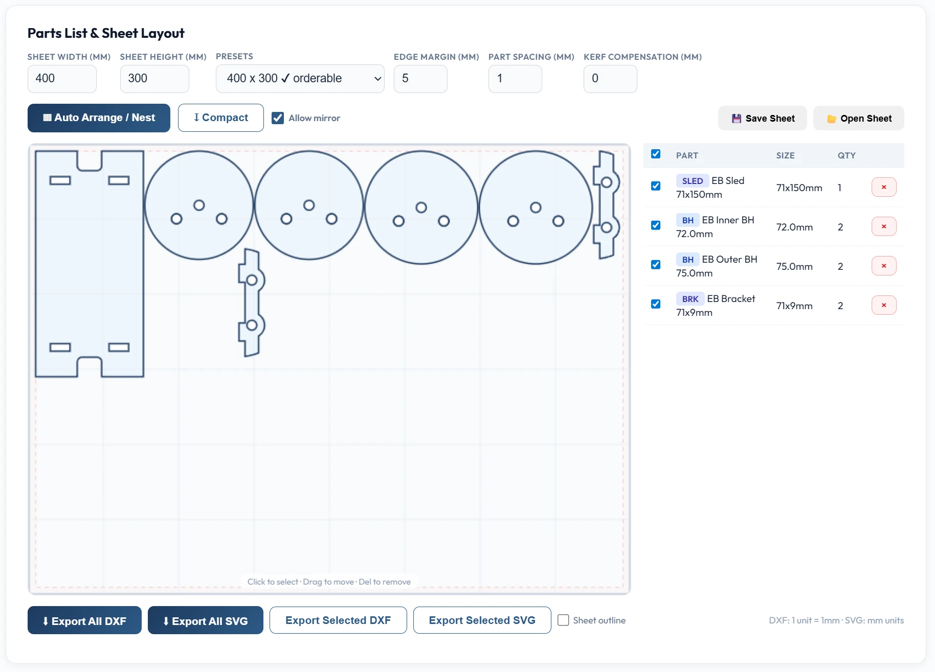Click Save Sheet with floppy icon
935x672 pixels.
[x=762, y=119]
